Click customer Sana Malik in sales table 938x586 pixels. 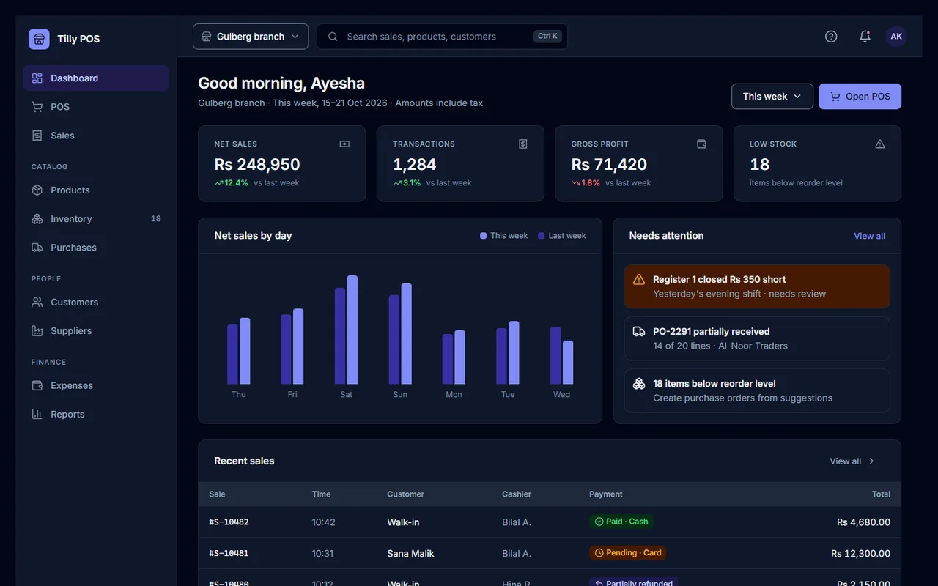click(x=410, y=554)
